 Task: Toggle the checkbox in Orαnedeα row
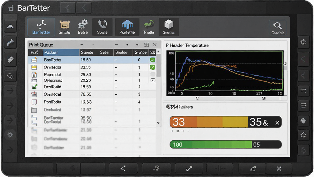point(153,67)
